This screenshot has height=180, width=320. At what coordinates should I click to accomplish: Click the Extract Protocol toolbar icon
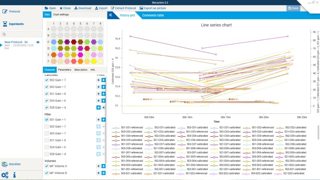click(112, 8)
